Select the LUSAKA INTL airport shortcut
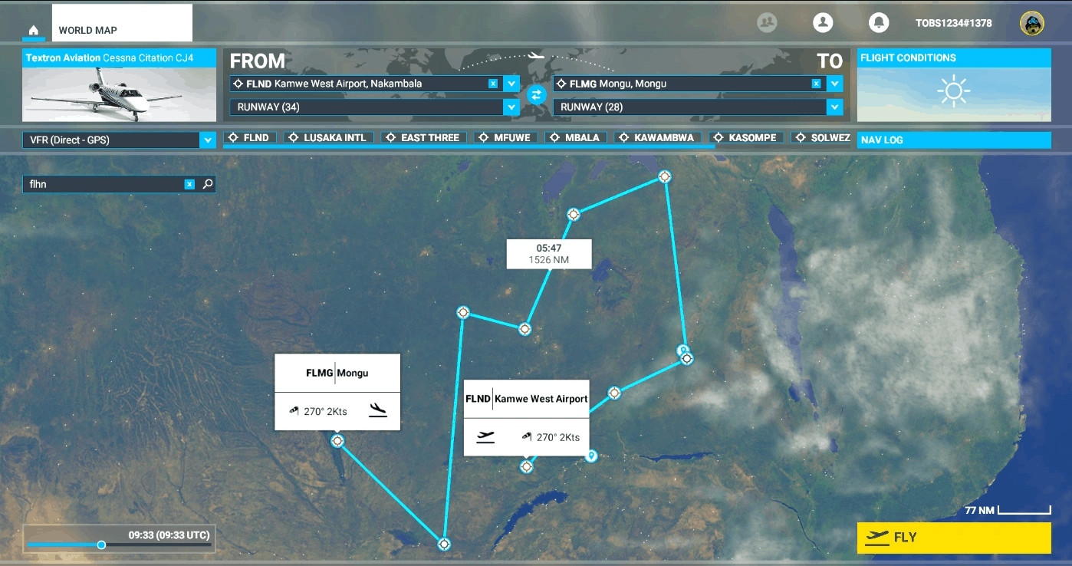Image resolution: width=1072 pixels, height=566 pixels. point(328,137)
